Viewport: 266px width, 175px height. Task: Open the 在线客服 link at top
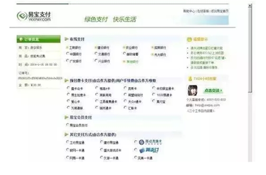click(203, 11)
